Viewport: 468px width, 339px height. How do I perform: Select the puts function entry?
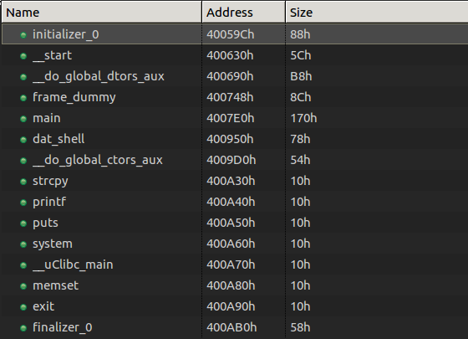(x=235, y=223)
